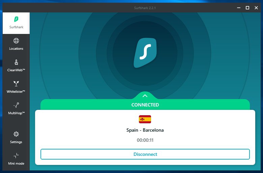Click the 'Whitelister™' text label in sidebar

click(x=16, y=91)
